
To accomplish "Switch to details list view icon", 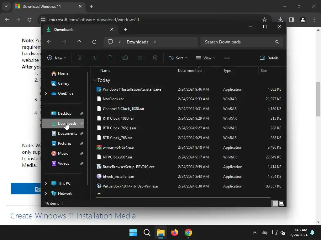I will click(x=275, y=203).
